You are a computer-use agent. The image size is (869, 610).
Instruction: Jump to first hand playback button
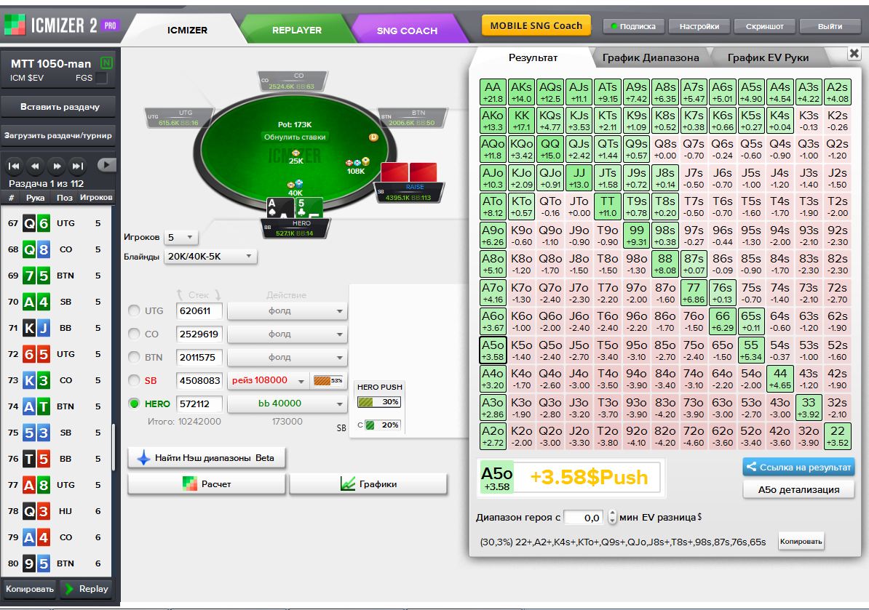(x=15, y=166)
